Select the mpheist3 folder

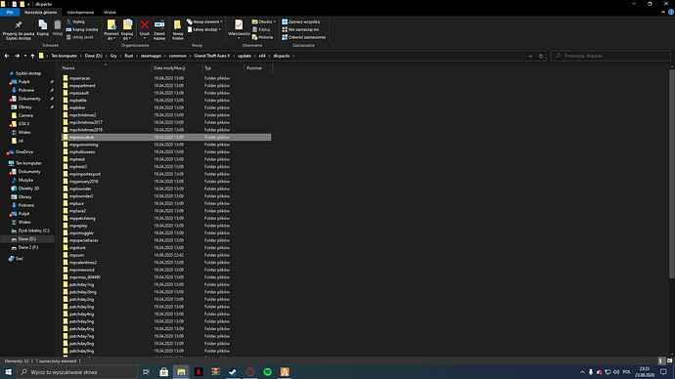[78, 167]
